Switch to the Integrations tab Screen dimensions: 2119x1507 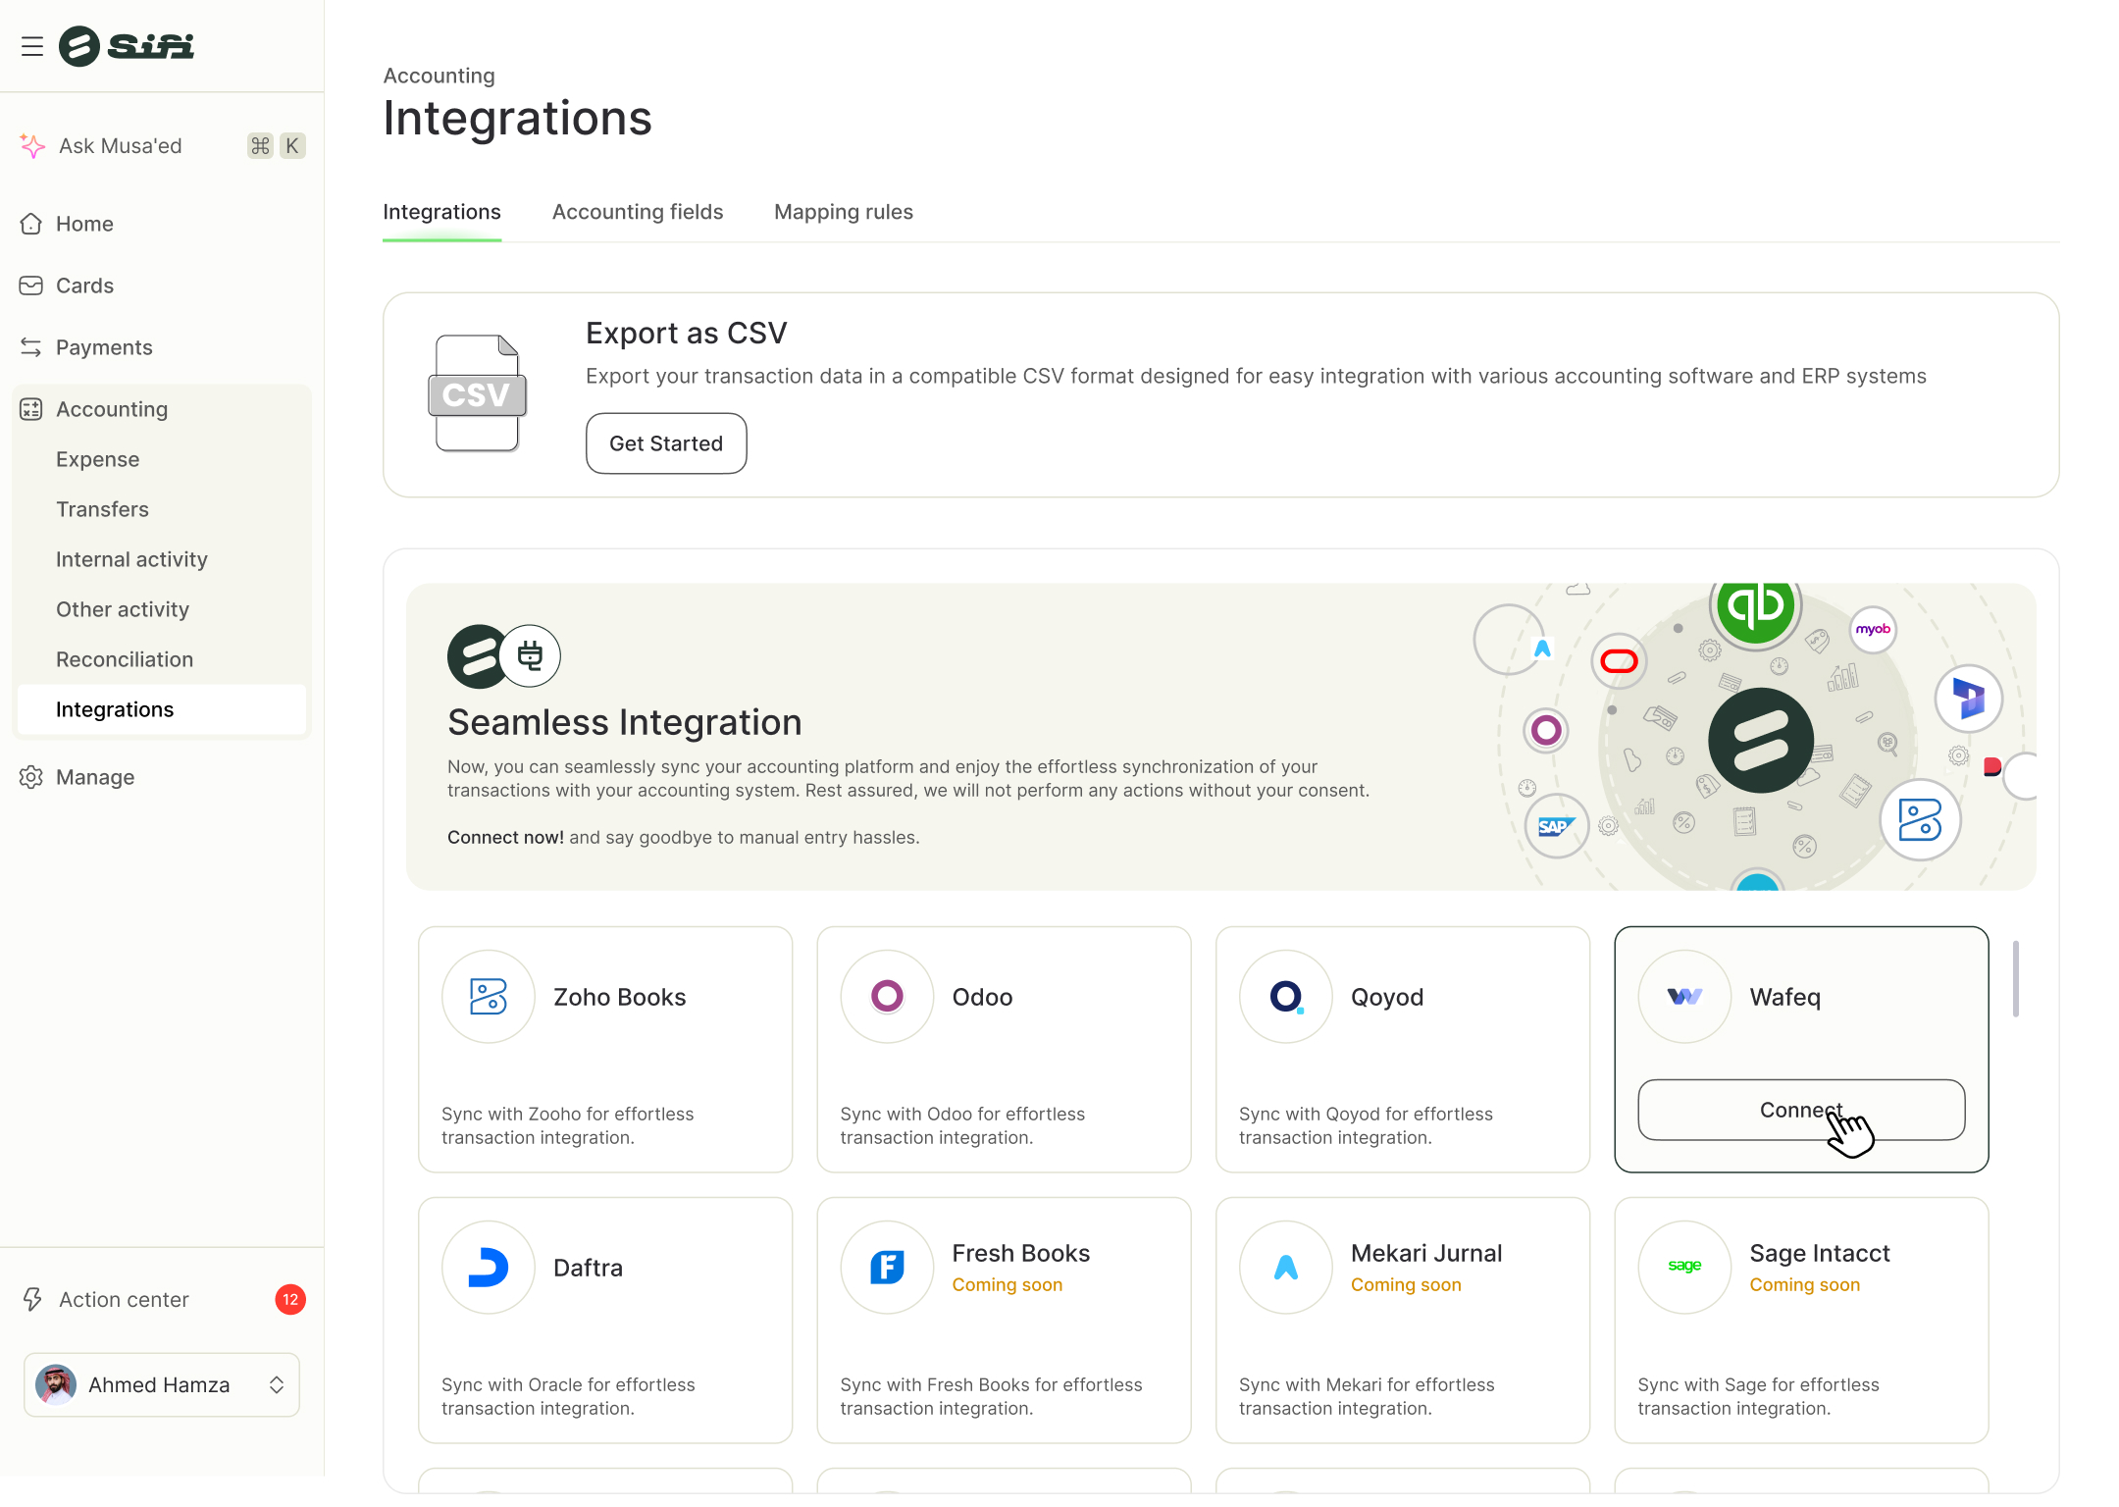click(441, 212)
